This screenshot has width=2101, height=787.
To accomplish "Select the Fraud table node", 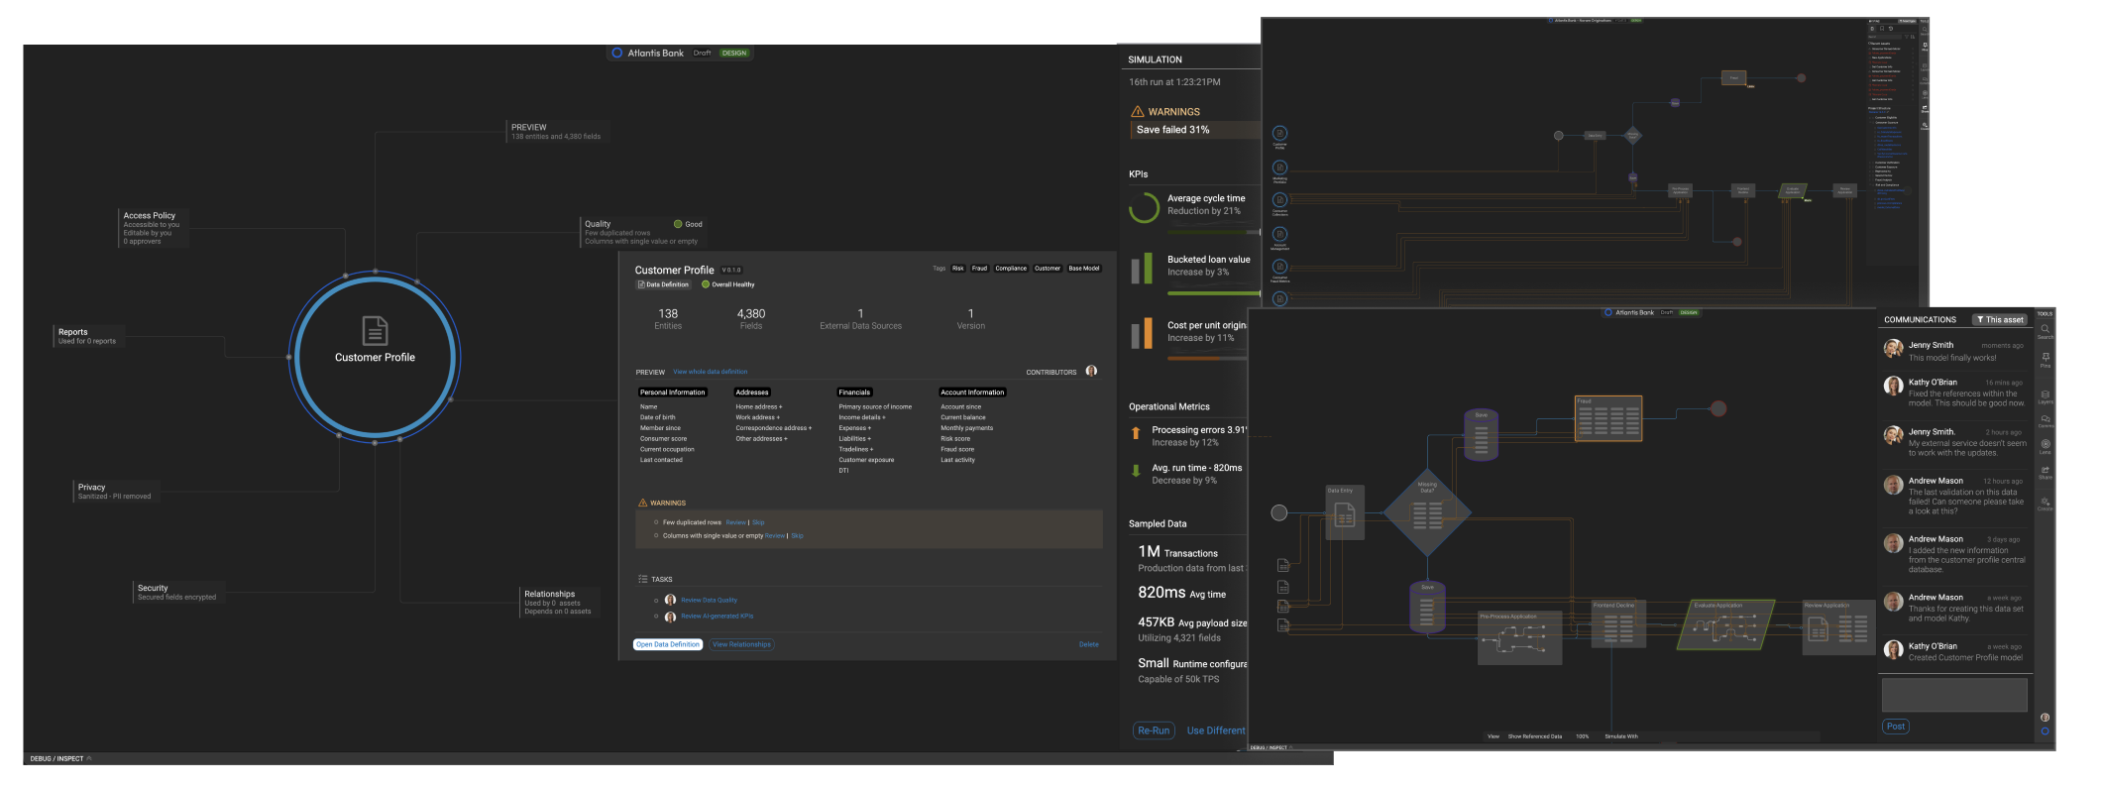I will tap(1607, 419).
